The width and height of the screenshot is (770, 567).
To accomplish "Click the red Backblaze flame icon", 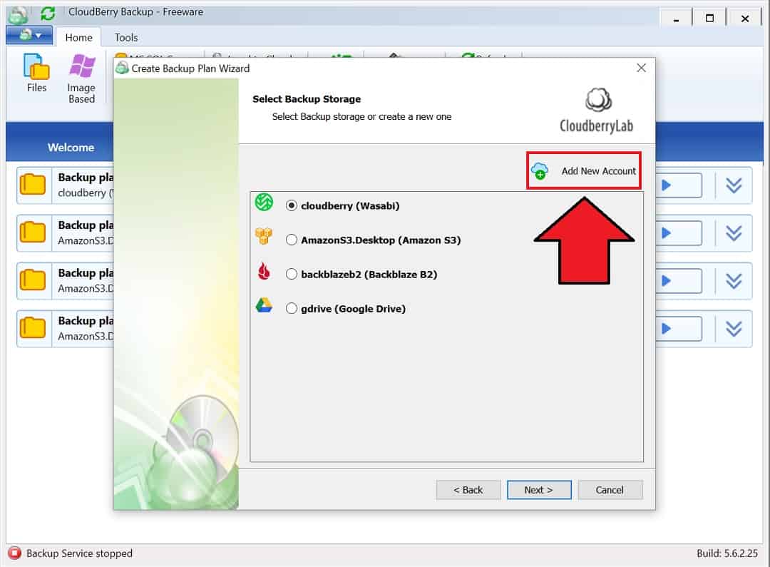I will pyautogui.click(x=264, y=271).
